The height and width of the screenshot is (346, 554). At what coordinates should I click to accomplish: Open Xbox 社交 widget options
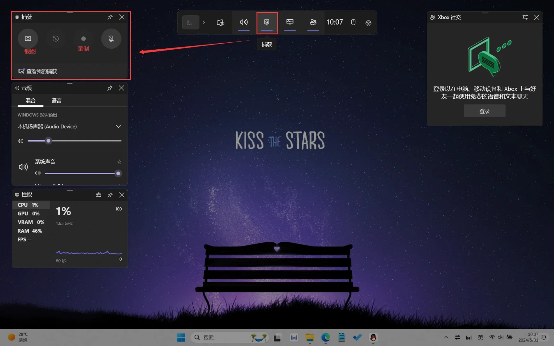click(525, 17)
